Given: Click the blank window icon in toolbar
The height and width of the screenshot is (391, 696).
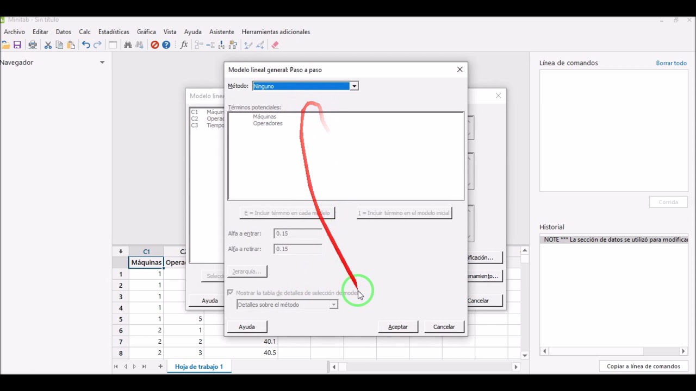Looking at the screenshot, I should tap(113, 45).
